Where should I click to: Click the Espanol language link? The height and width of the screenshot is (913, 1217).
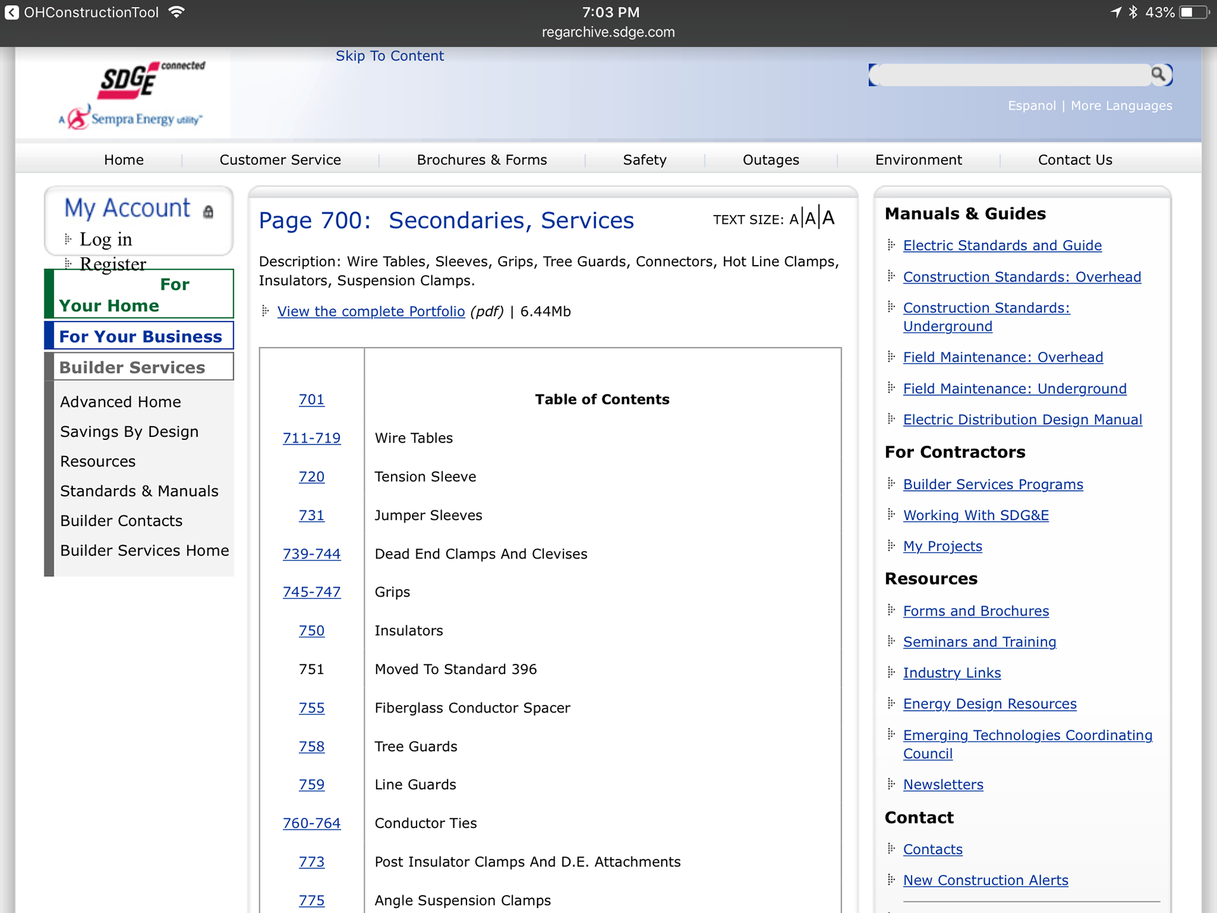point(1031,106)
